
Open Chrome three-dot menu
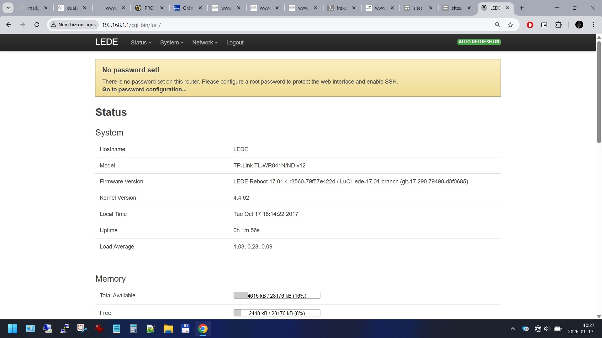[593, 25]
